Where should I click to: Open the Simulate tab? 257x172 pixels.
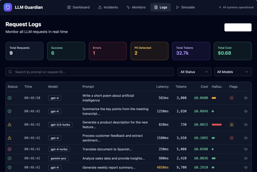click(x=185, y=7)
